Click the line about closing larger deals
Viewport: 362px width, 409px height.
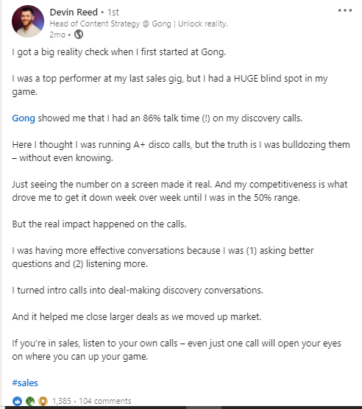point(137,316)
